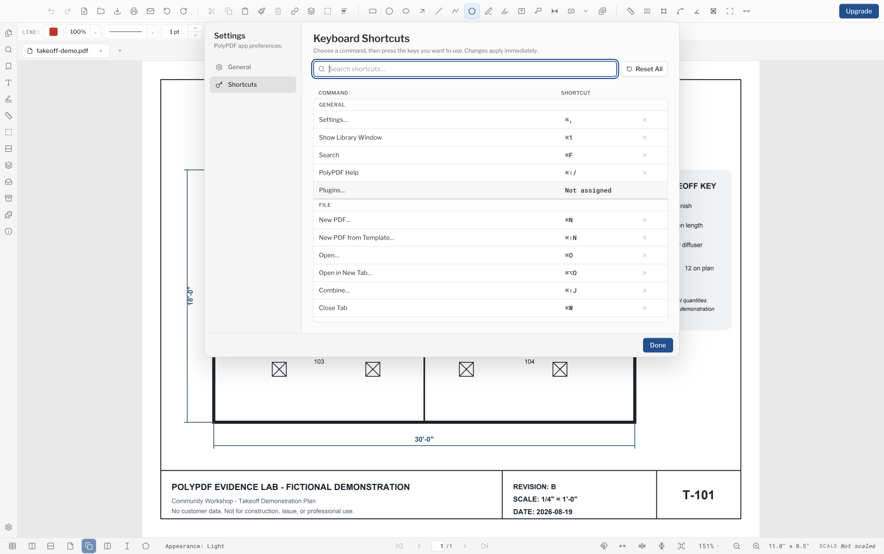Select the arrow tool

[422, 11]
